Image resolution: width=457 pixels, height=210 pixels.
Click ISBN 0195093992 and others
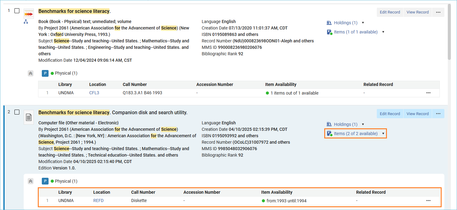pos(230,136)
